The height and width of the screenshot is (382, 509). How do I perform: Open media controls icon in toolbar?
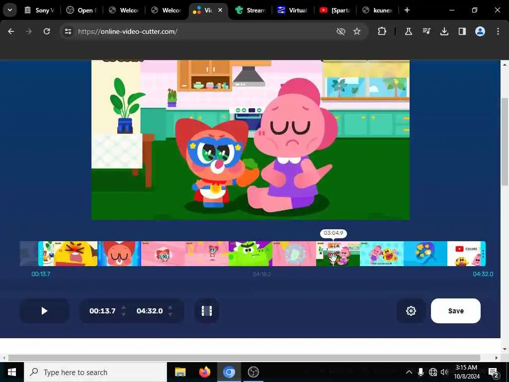426,31
